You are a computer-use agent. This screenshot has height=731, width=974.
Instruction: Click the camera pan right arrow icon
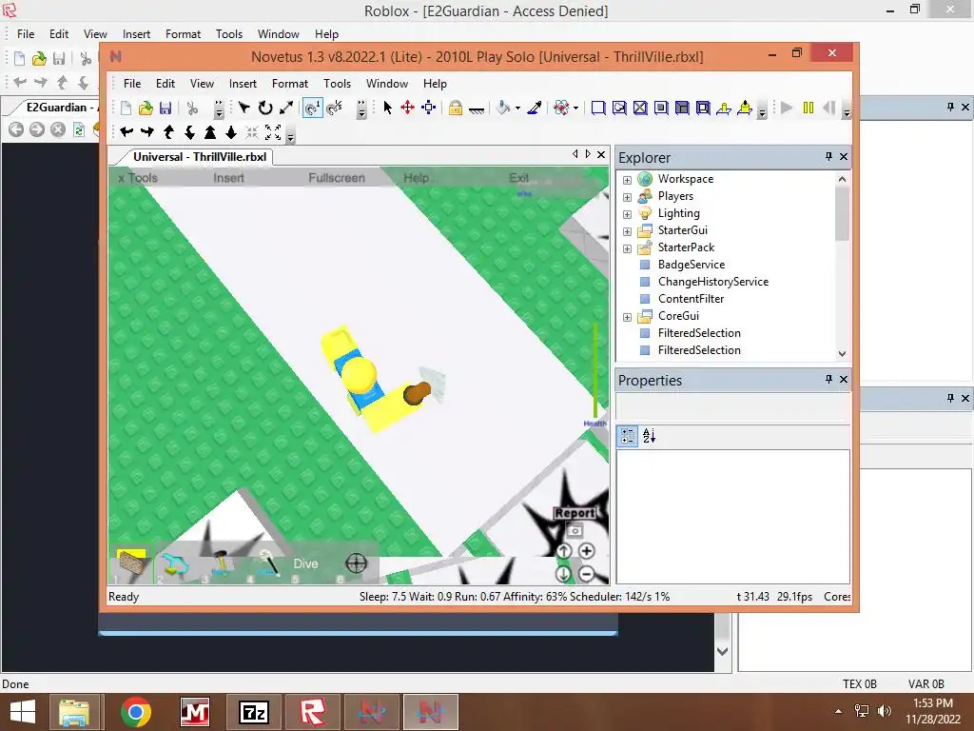147,131
